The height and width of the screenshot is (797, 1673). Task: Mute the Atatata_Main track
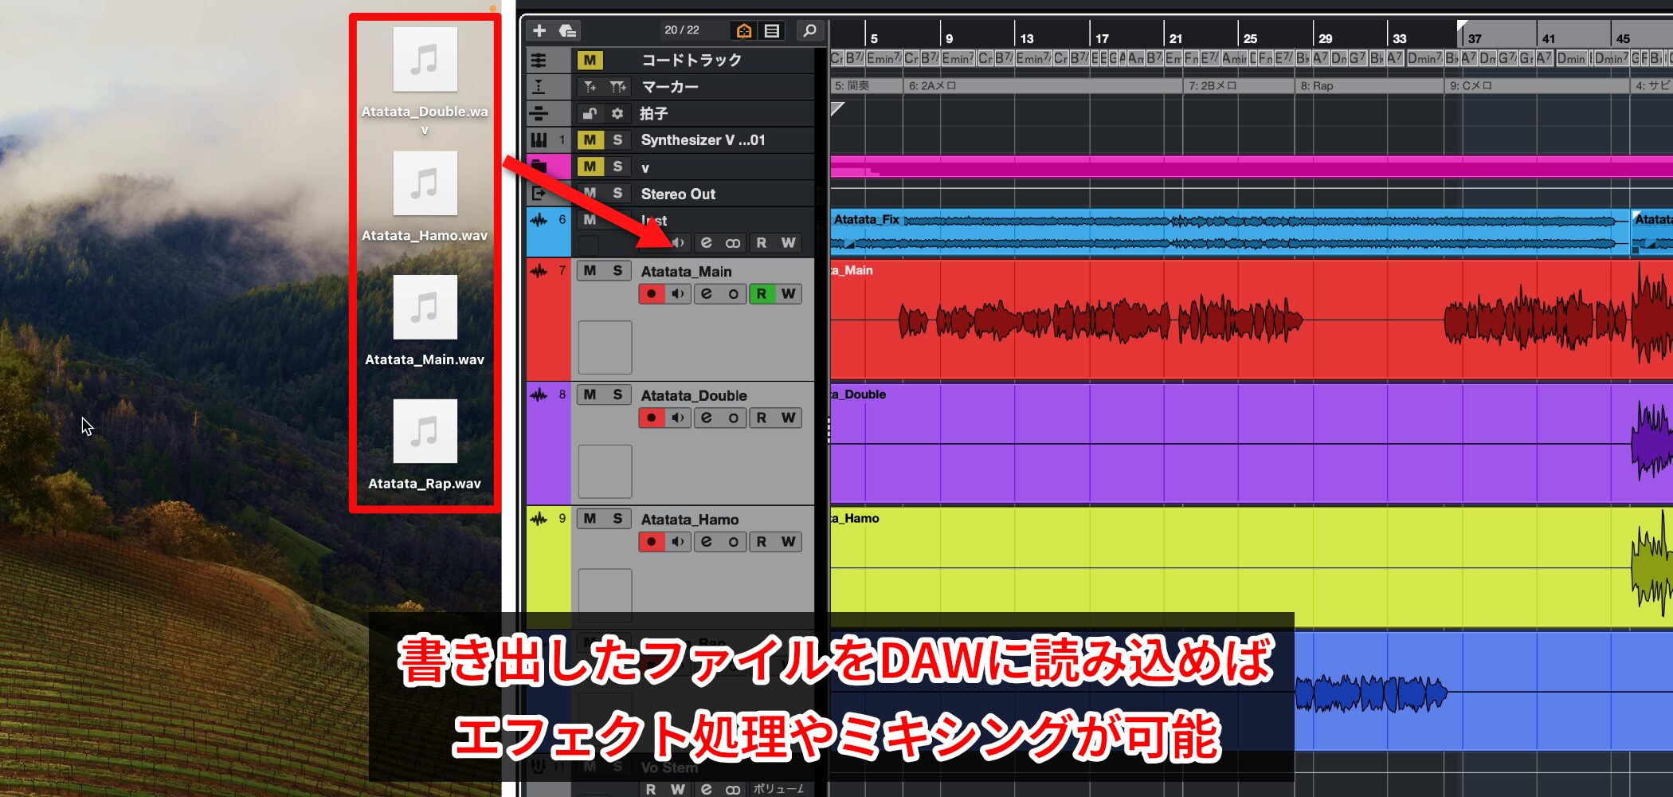(590, 271)
